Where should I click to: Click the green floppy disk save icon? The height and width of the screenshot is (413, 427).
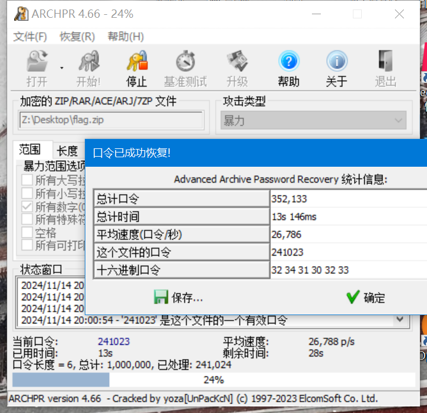[161, 297]
